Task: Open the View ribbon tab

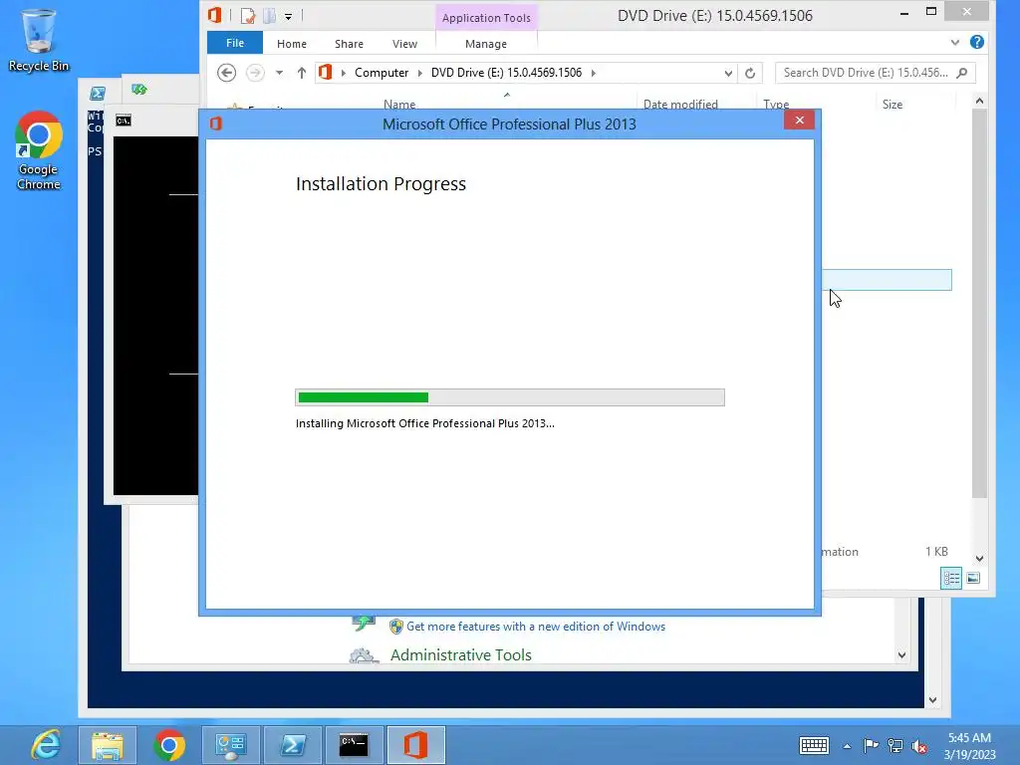Action: click(404, 44)
